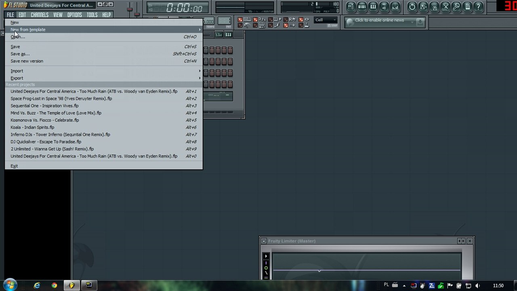Click the online news download icon
The image size is (517, 291).
[420, 22]
